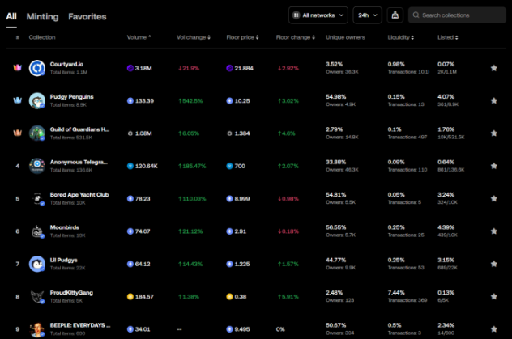Sort by Volume column

point(139,37)
